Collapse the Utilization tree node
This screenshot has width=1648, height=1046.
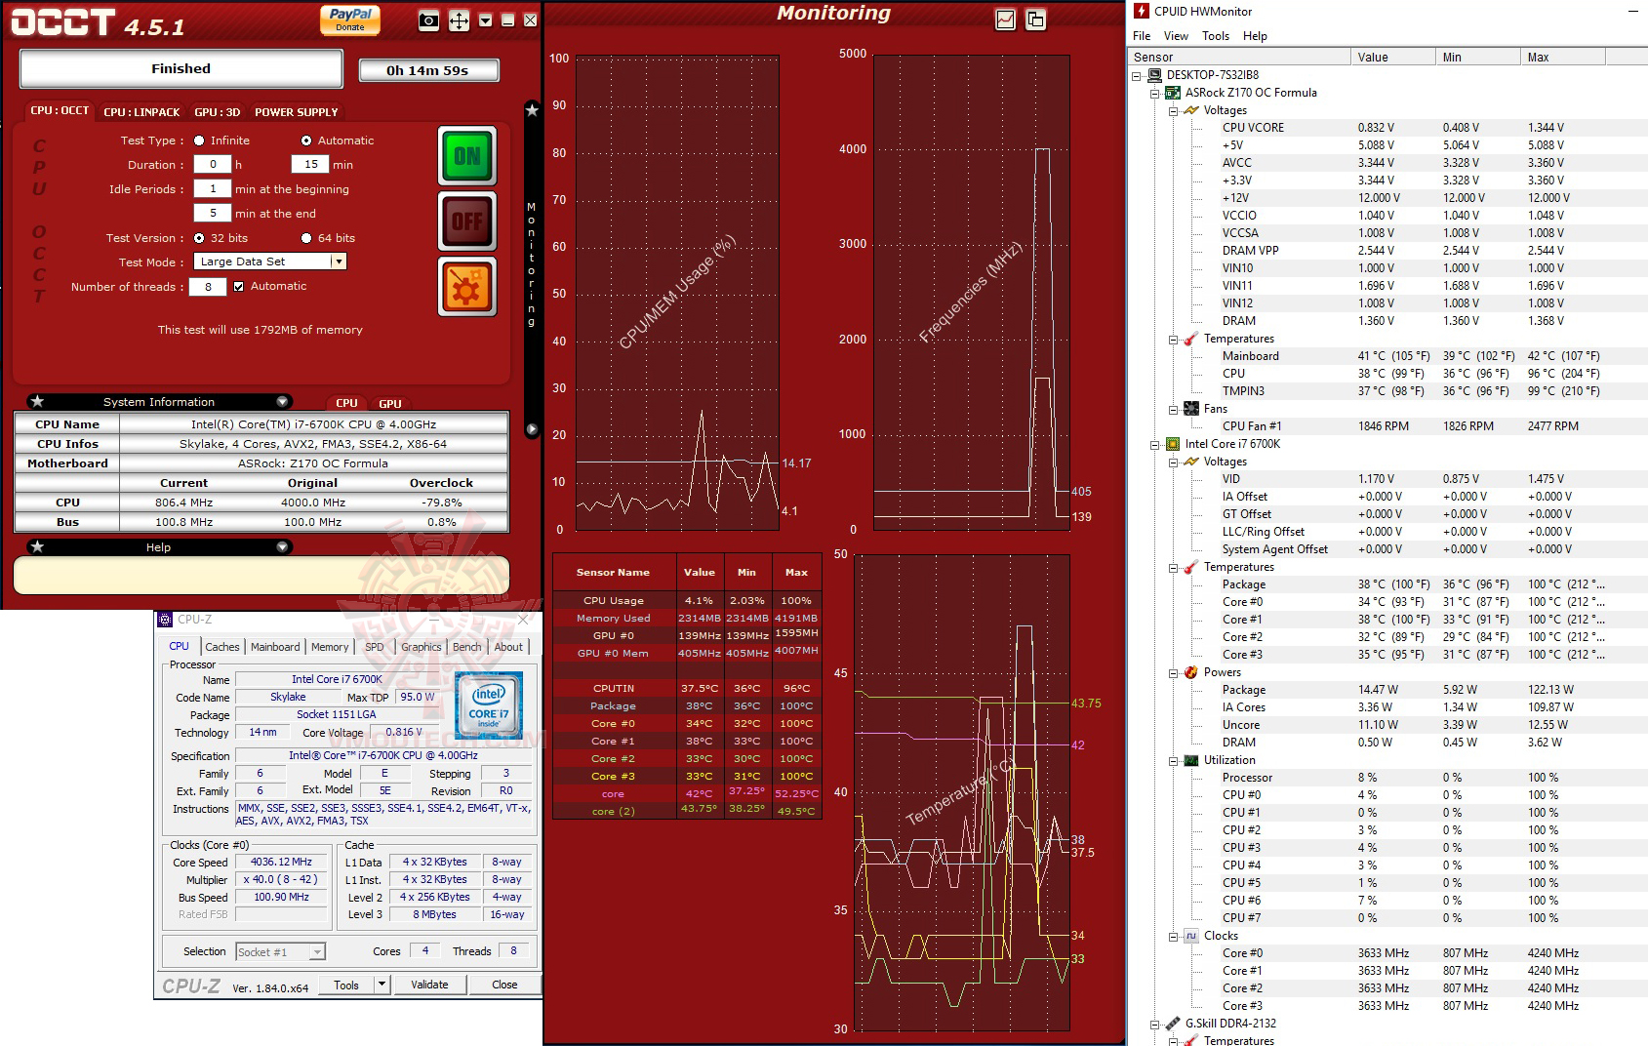pyautogui.click(x=1174, y=760)
